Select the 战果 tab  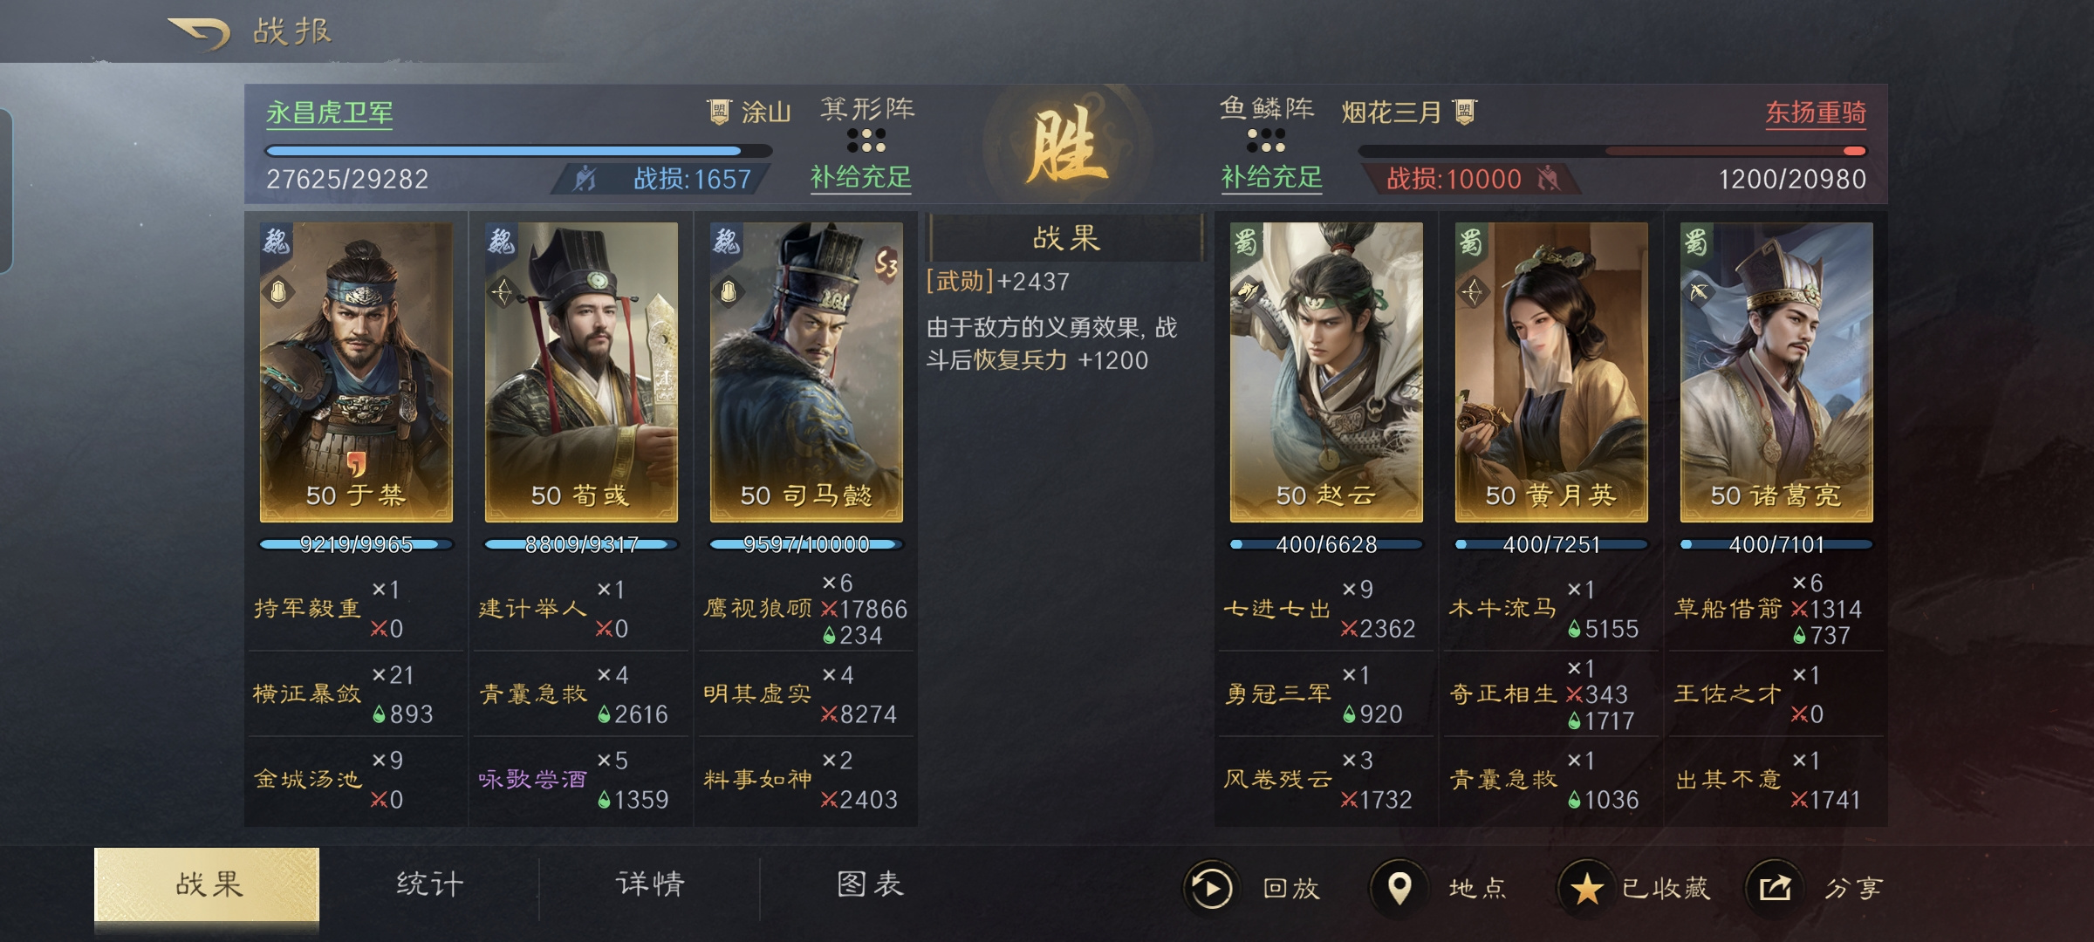(x=207, y=884)
